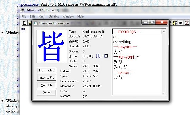Click the Unicode value 7686

86,46
